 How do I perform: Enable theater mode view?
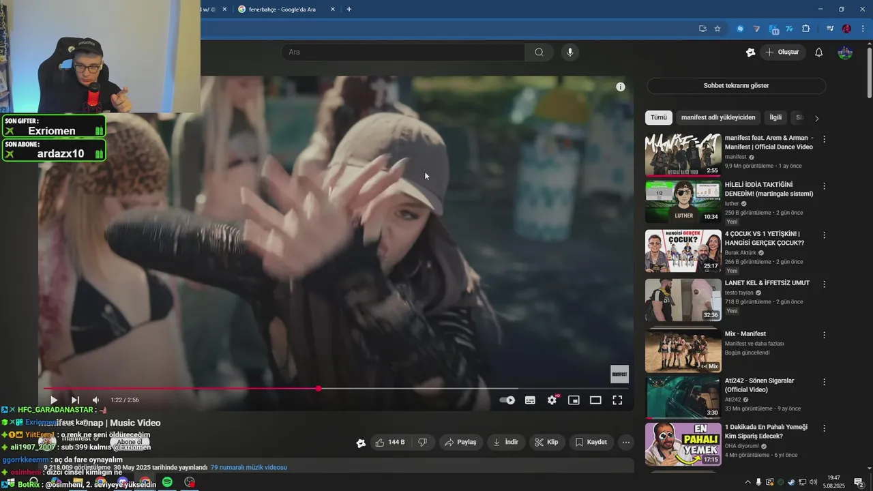pyautogui.click(x=595, y=400)
